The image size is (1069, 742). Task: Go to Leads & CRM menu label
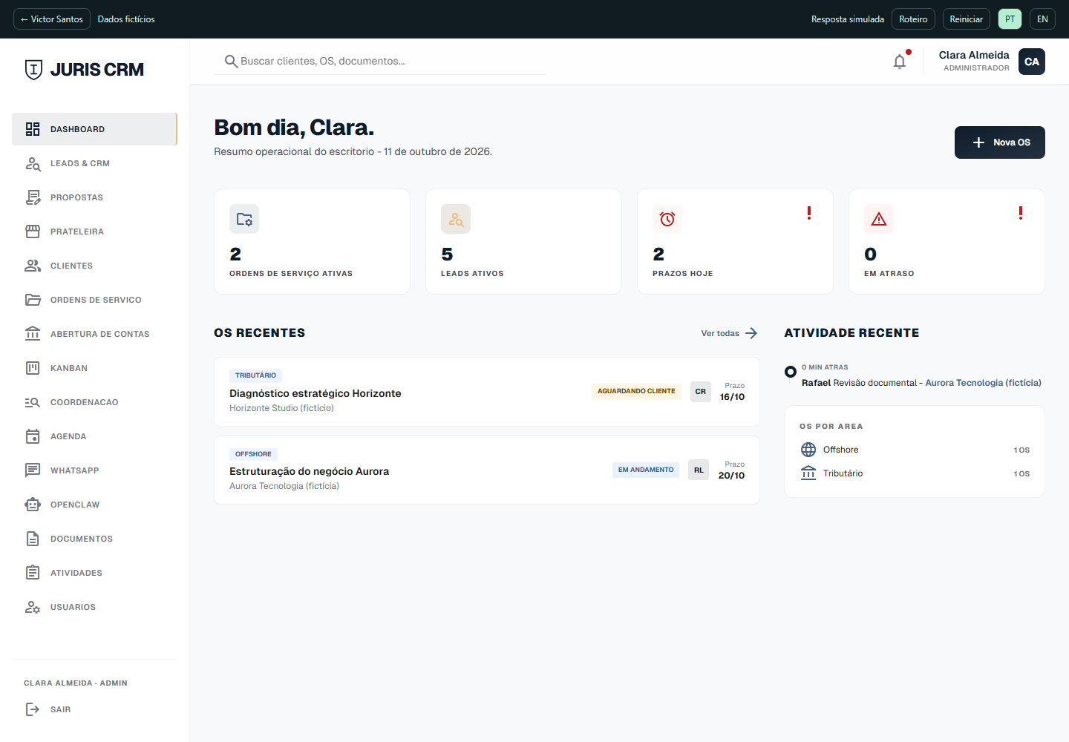tap(80, 163)
